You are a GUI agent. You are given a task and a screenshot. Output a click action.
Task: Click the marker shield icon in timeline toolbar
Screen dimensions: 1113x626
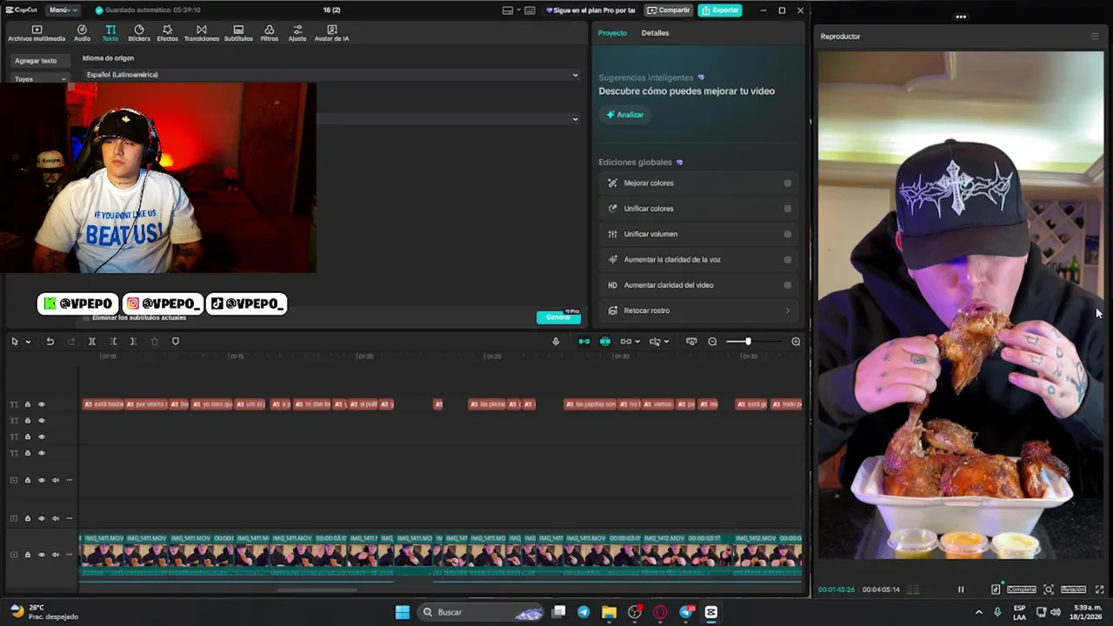click(175, 342)
